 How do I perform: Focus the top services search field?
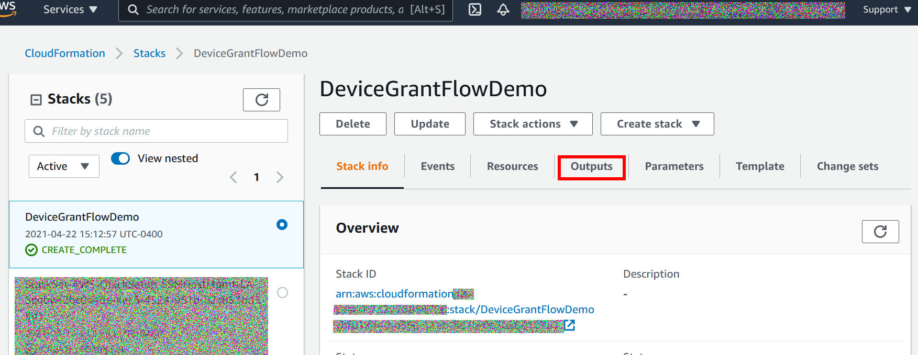pyautogui.click(x=285, y=9)
